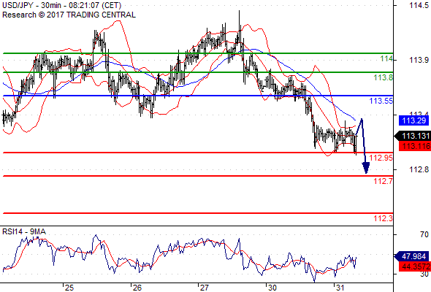Click the USD/JPY 30min chart title
Screen dimensions: 431x292
pyautogui.click(x=61, y=6)
